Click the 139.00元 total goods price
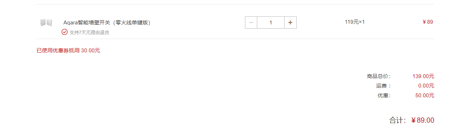 (x=423, y=76)
